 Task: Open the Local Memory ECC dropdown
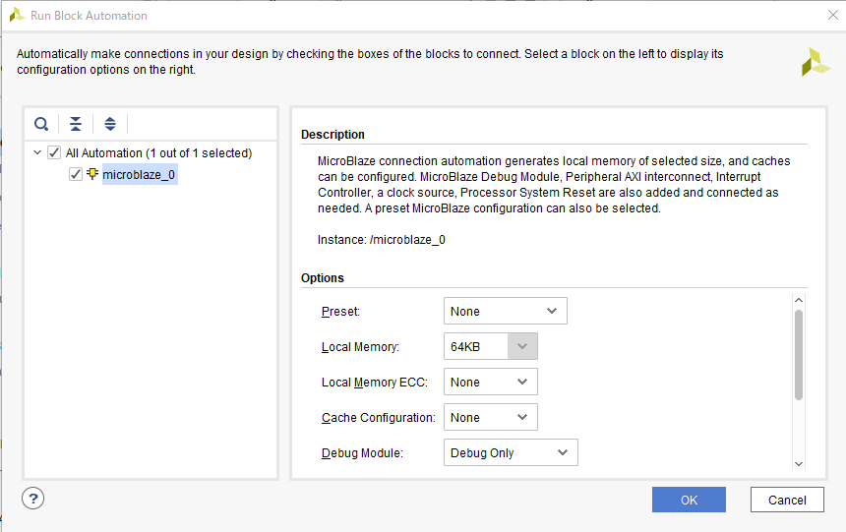491,382
